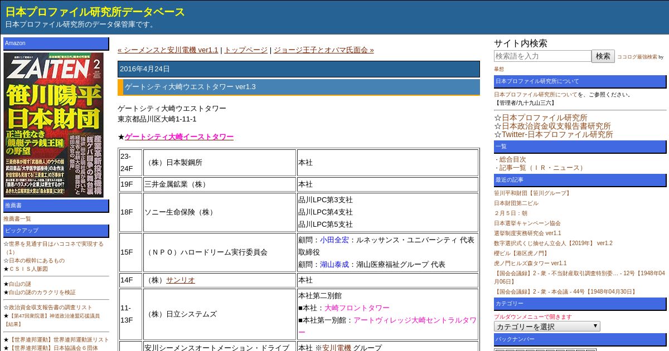The height and width of the screenshot is (351, 669).
Task: Open recent article 笹川平和財団【笹川グループ】
Action: 533,193
